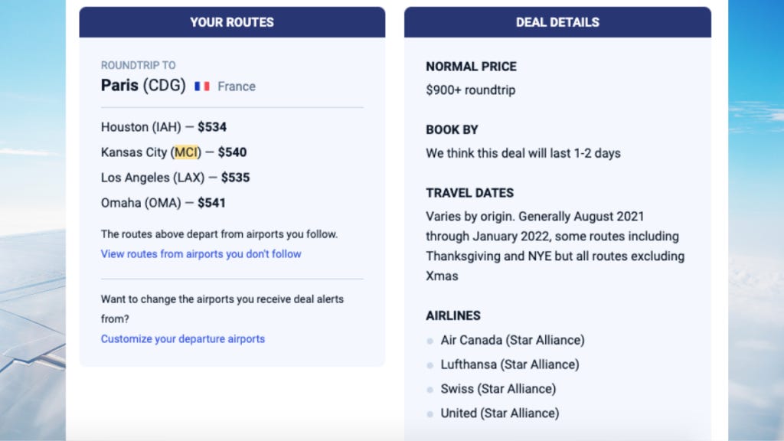Click the 'DEAL DETAILS' panel header
784x441 pixels.
tap(557, 22)
